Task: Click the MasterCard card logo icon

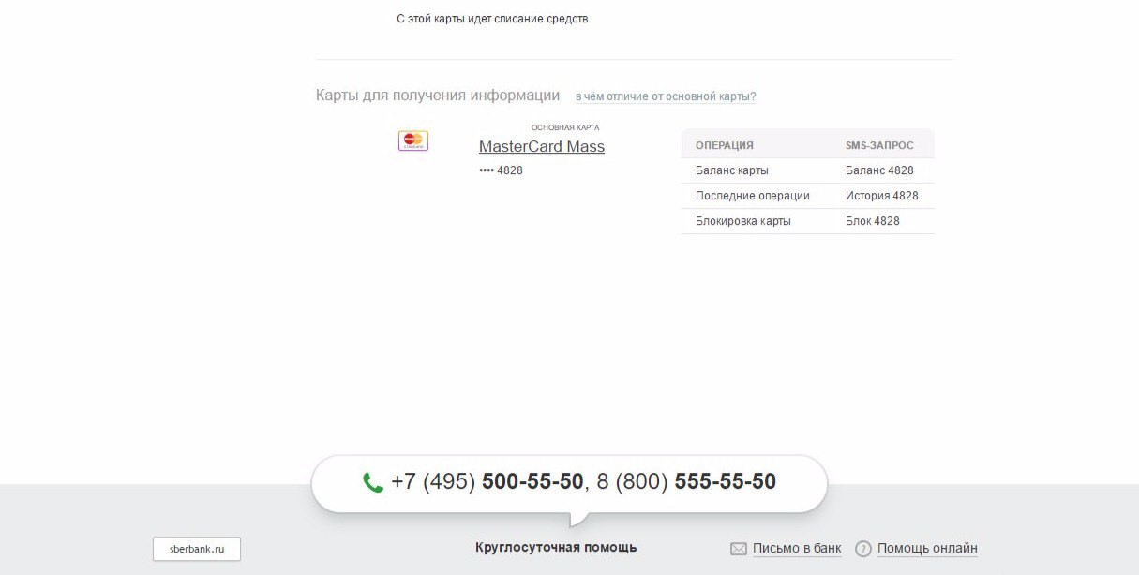Action: 413,140
